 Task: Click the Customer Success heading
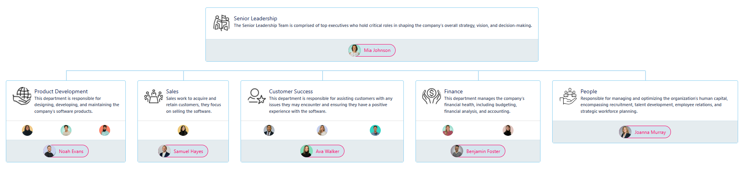(291, 91)
